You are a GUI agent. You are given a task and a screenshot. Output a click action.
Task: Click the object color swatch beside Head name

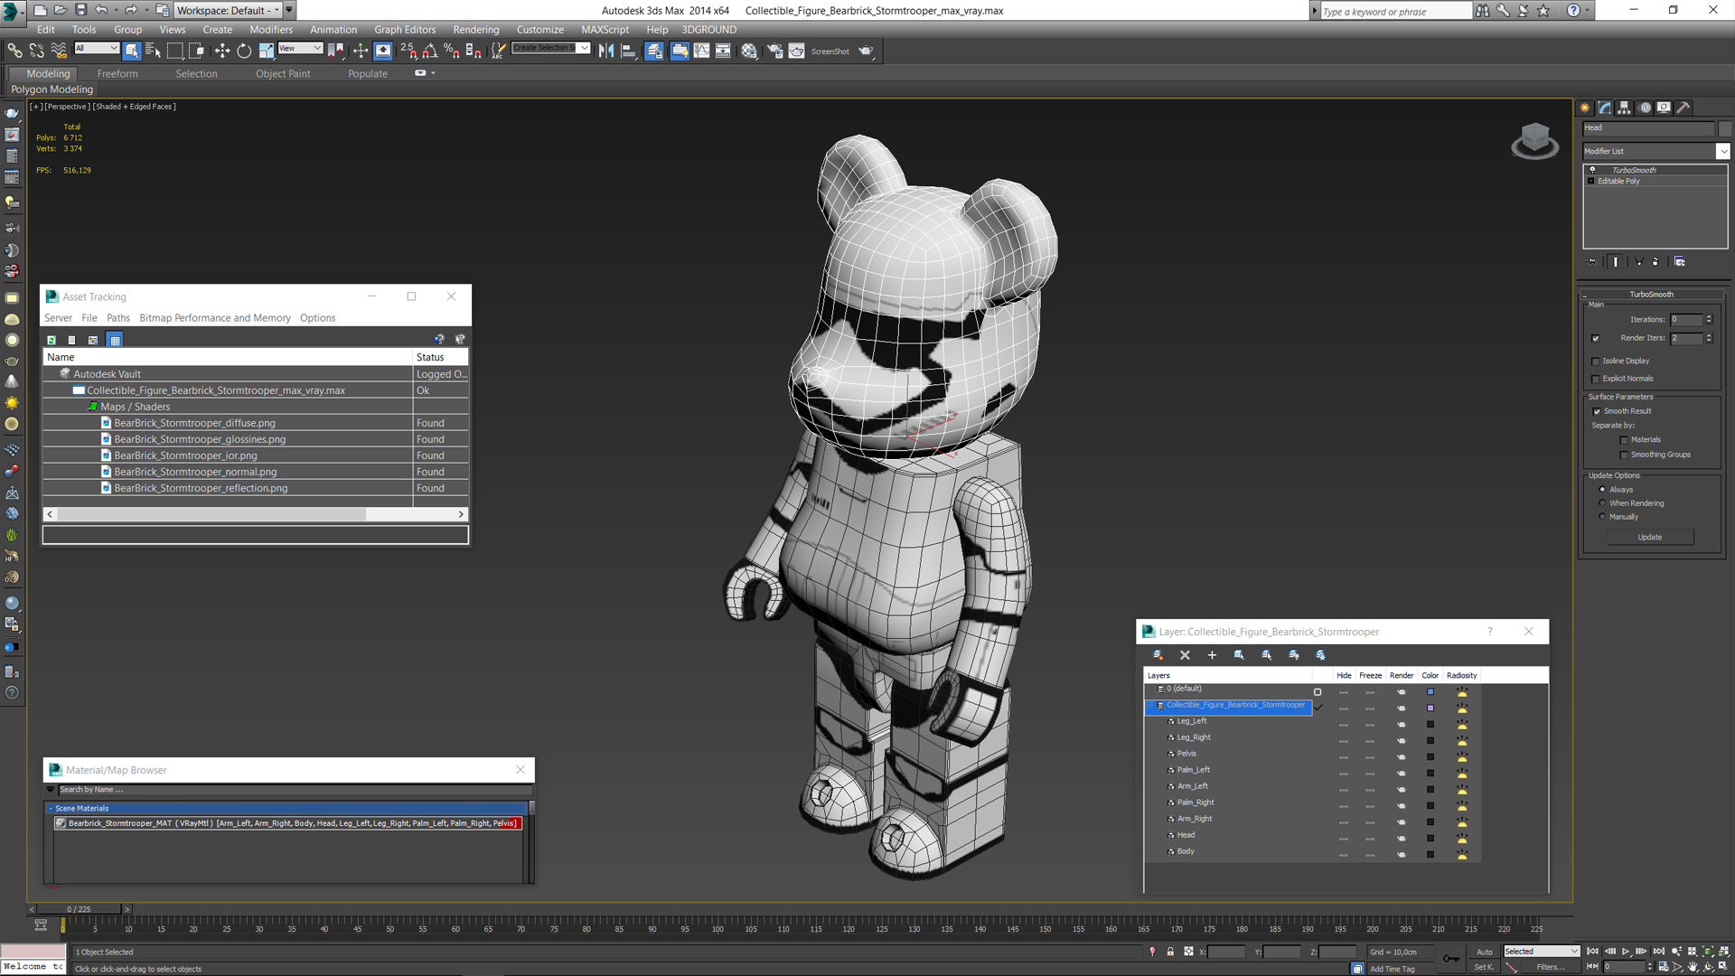pyautogui.click(x=1724, y=128)
